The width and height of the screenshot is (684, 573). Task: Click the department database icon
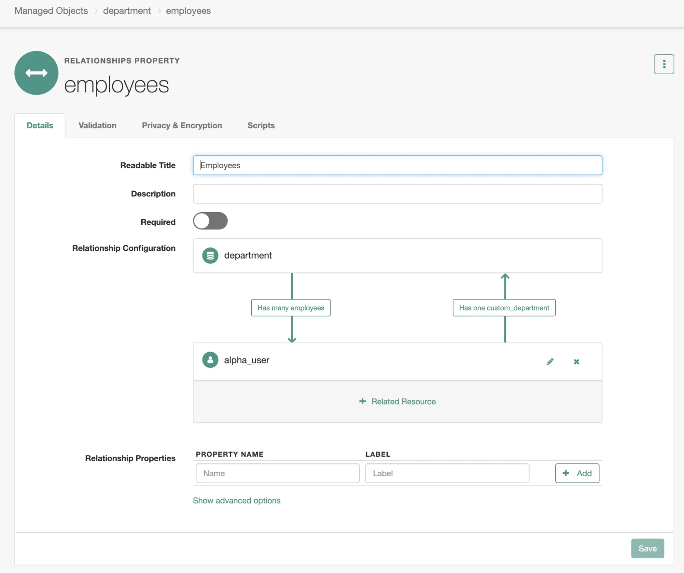point(210,255)
